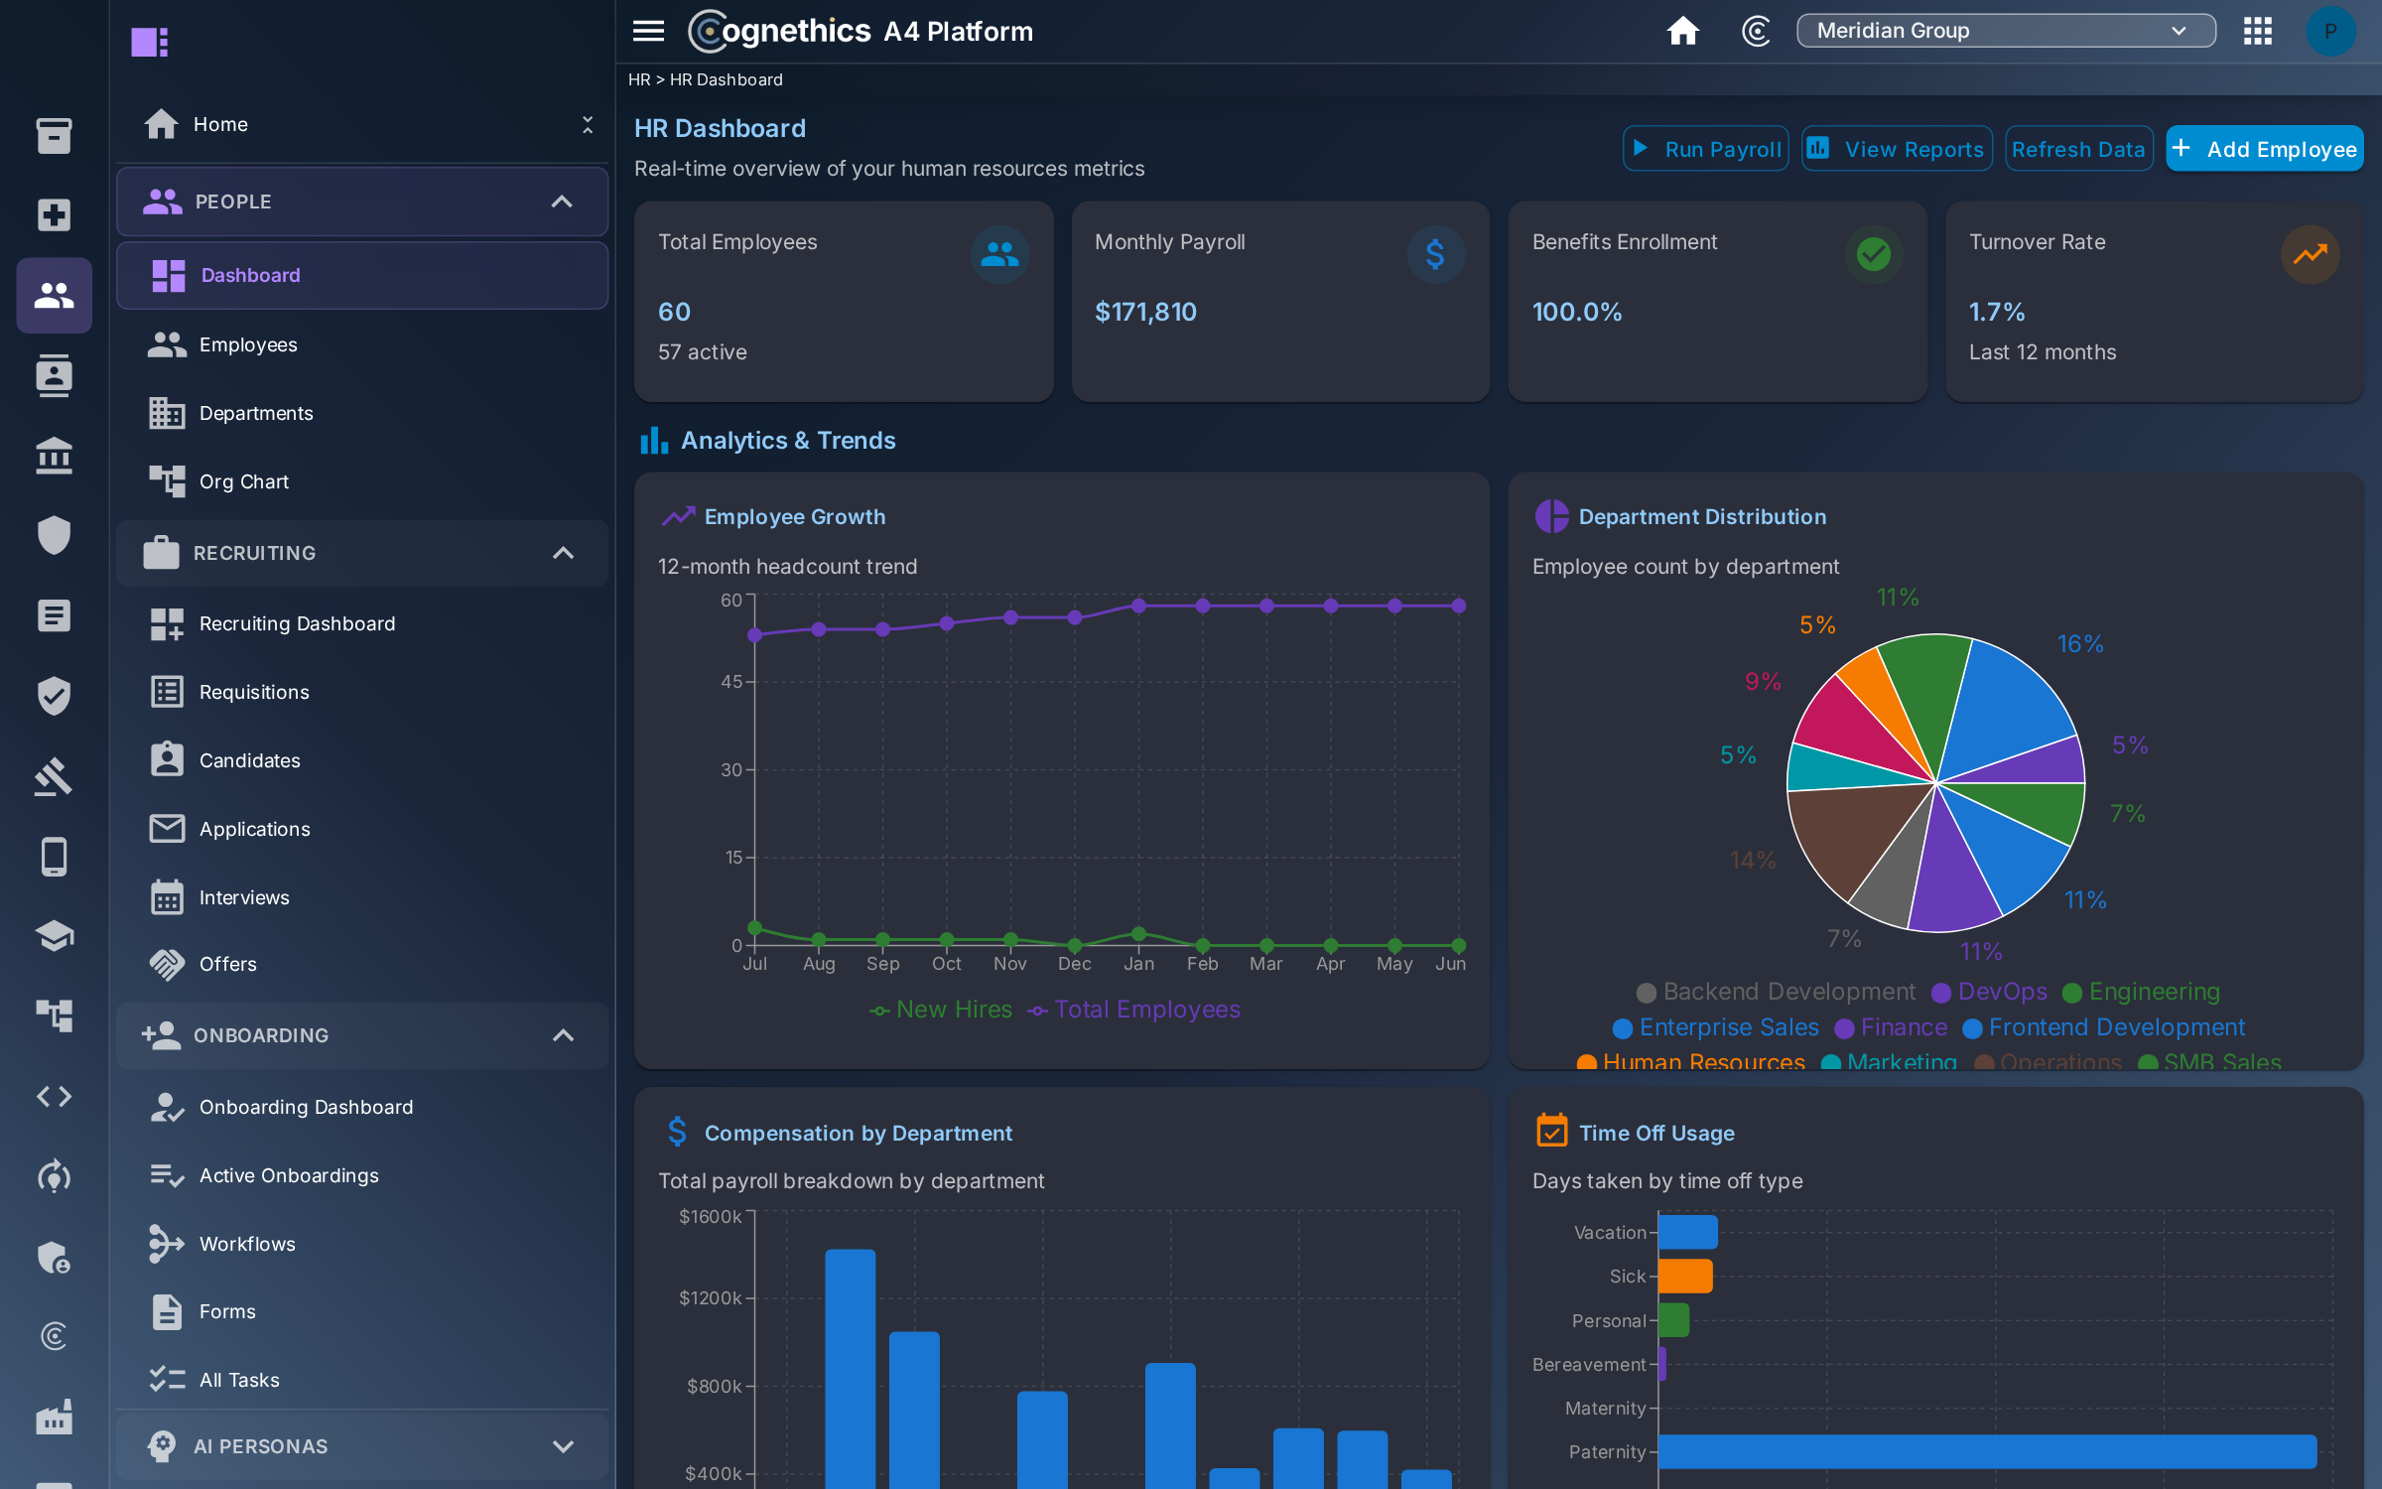2382x1489 pixels.
Task: Click the tallest bar in Compensation chart
Action: click(851, 1369)
